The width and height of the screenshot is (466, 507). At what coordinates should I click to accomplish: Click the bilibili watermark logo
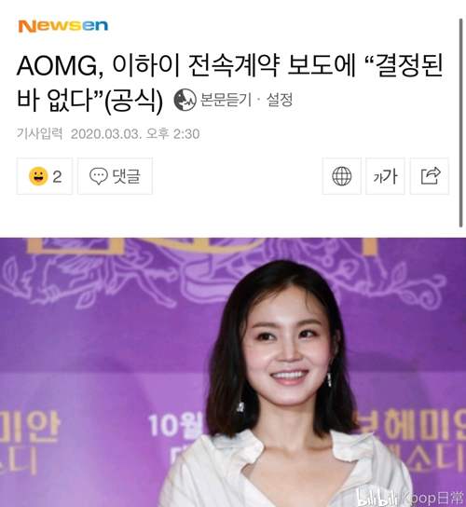(x=377, y=498)
